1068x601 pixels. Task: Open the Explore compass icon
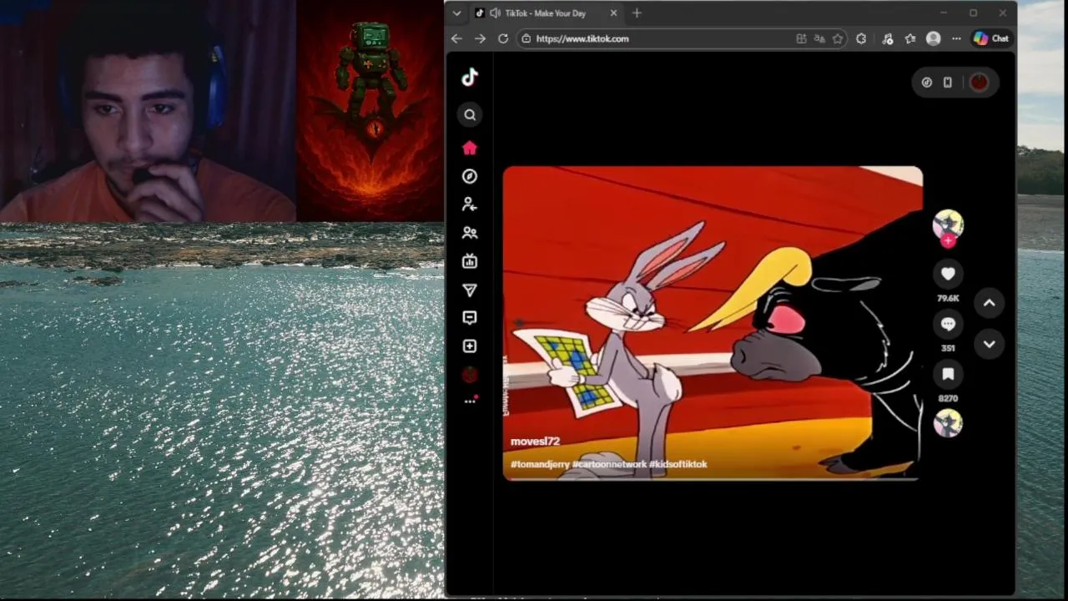pyautogui.click(x=470, y=176)
